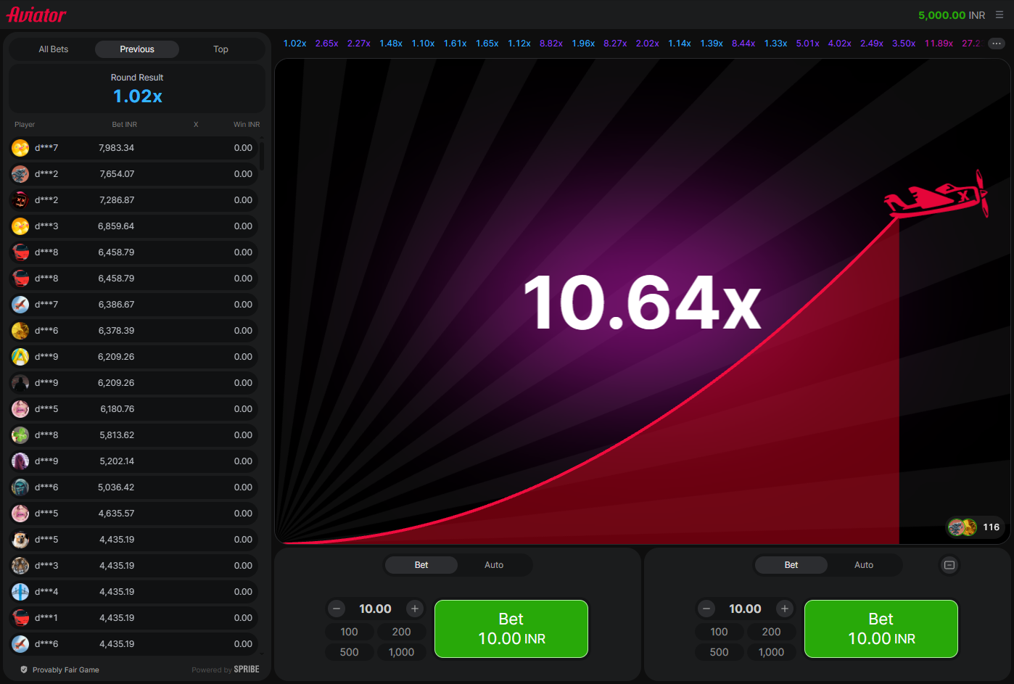Increase the bet amount in right bet panel

(785, 609)
